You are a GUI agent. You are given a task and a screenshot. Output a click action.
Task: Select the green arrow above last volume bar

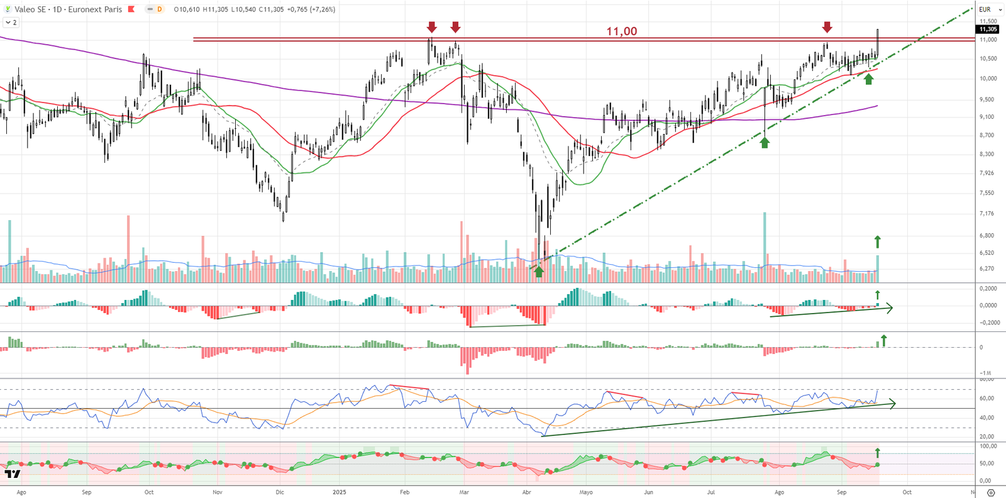[x=878, y=241]
